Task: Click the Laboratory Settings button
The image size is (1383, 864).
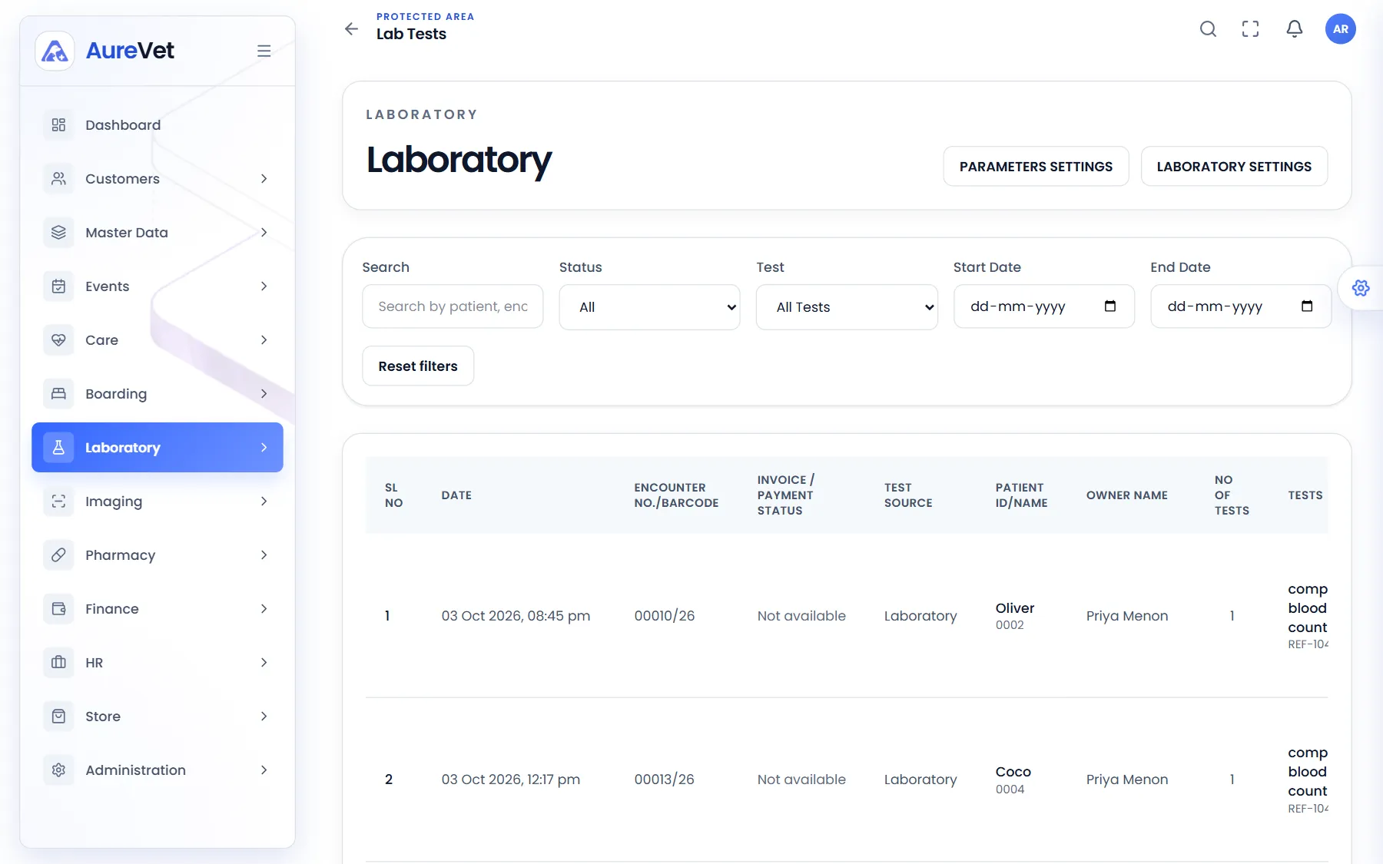Action: pos(1234,167)
